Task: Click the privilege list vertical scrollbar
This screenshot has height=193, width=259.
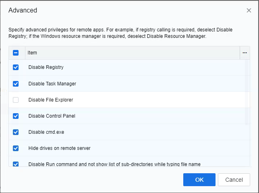Action: [247, 92]
